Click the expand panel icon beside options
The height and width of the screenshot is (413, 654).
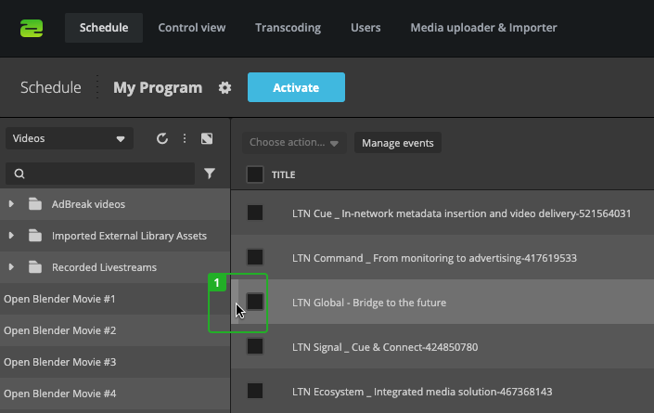click(208, 139)
